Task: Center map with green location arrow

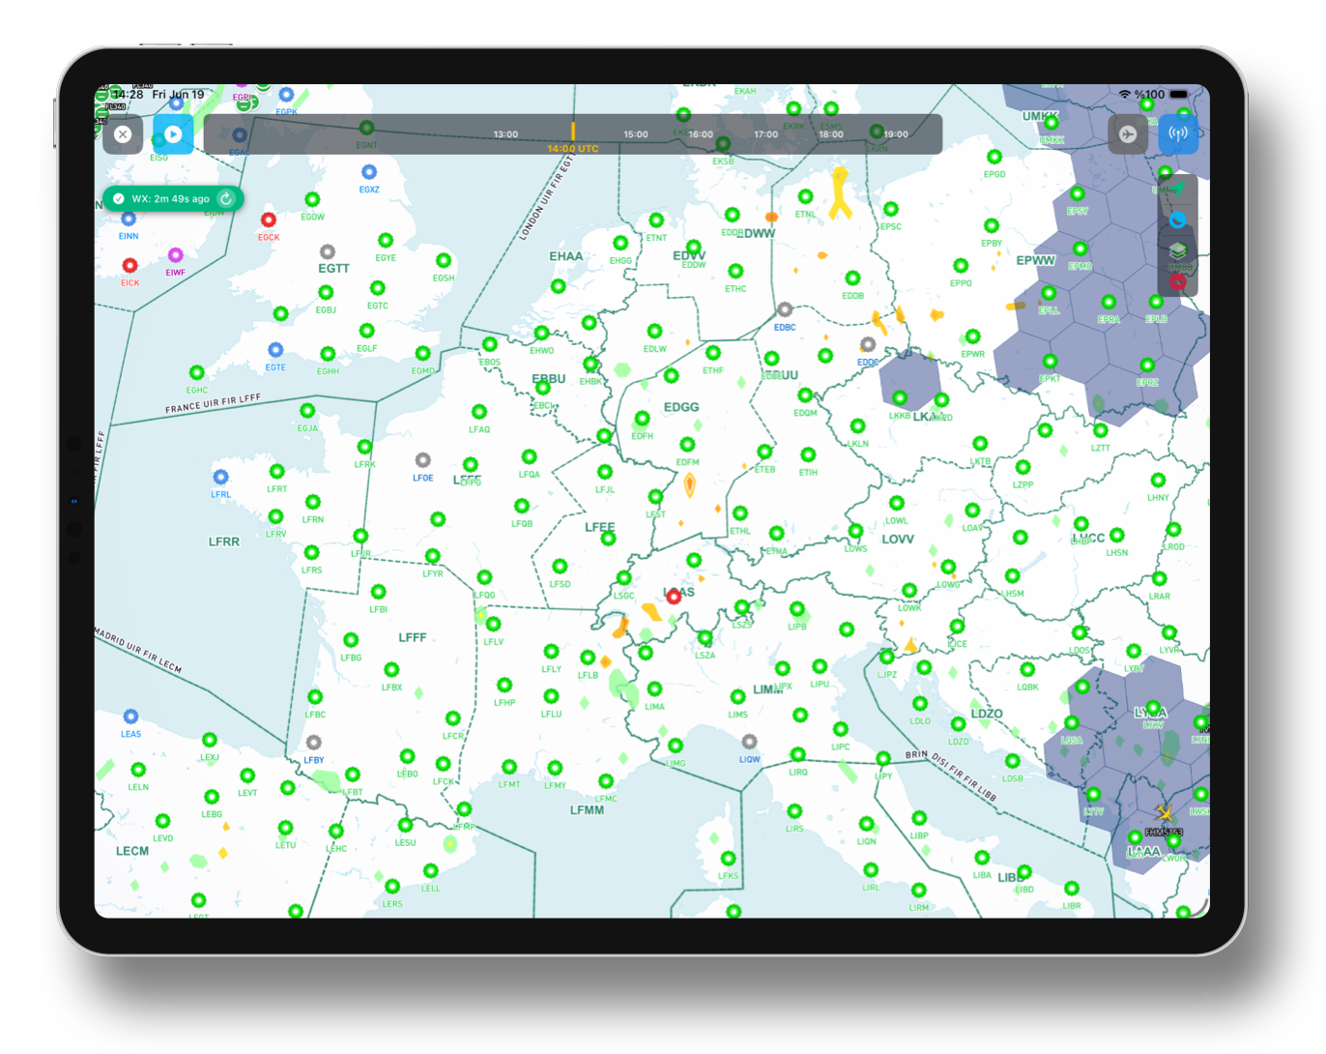Action: click(1178, 190)
